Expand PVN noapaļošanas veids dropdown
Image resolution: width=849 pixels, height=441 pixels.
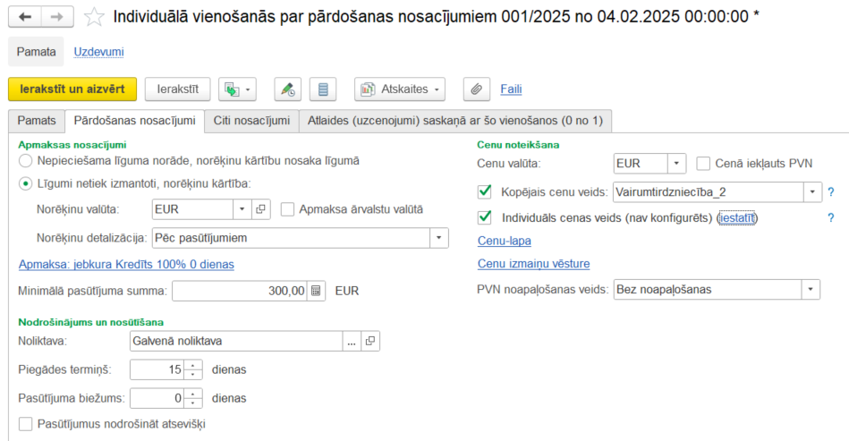pyautogui.click(x=811, y=290)
